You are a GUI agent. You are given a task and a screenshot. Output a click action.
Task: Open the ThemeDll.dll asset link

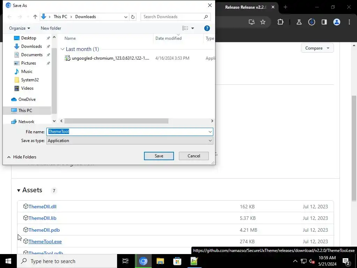(x=42, y=207)
